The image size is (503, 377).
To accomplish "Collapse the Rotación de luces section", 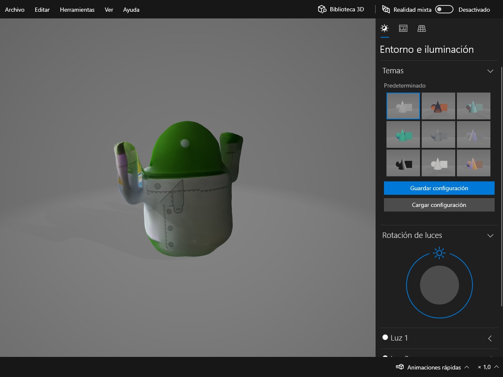I will tap(490, 235).
